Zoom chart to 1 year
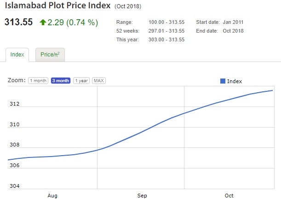Screen dimensions: 281x202 point(81,81)
